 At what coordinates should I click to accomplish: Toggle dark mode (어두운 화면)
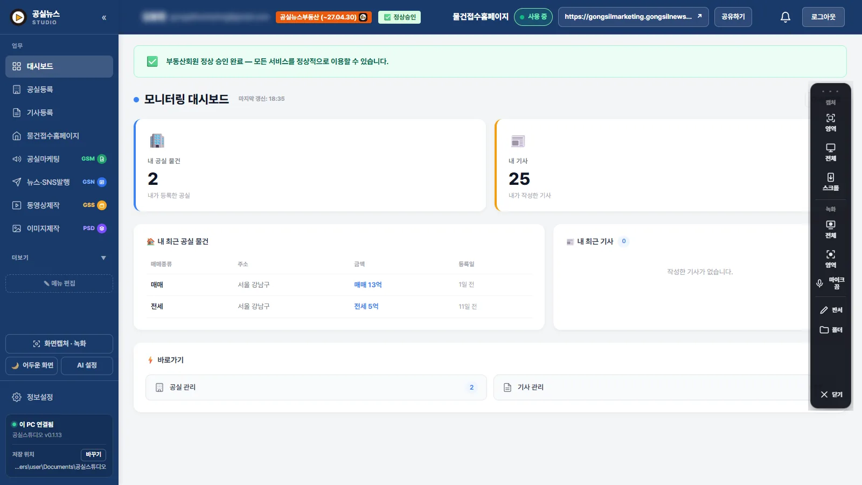(32, 365)
